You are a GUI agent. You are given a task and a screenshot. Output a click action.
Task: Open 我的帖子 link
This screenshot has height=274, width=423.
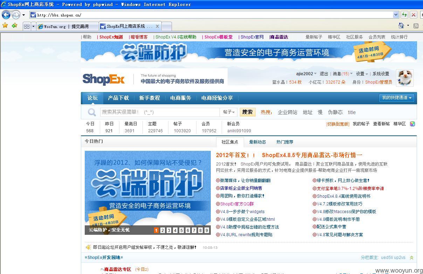pos(361,124)
